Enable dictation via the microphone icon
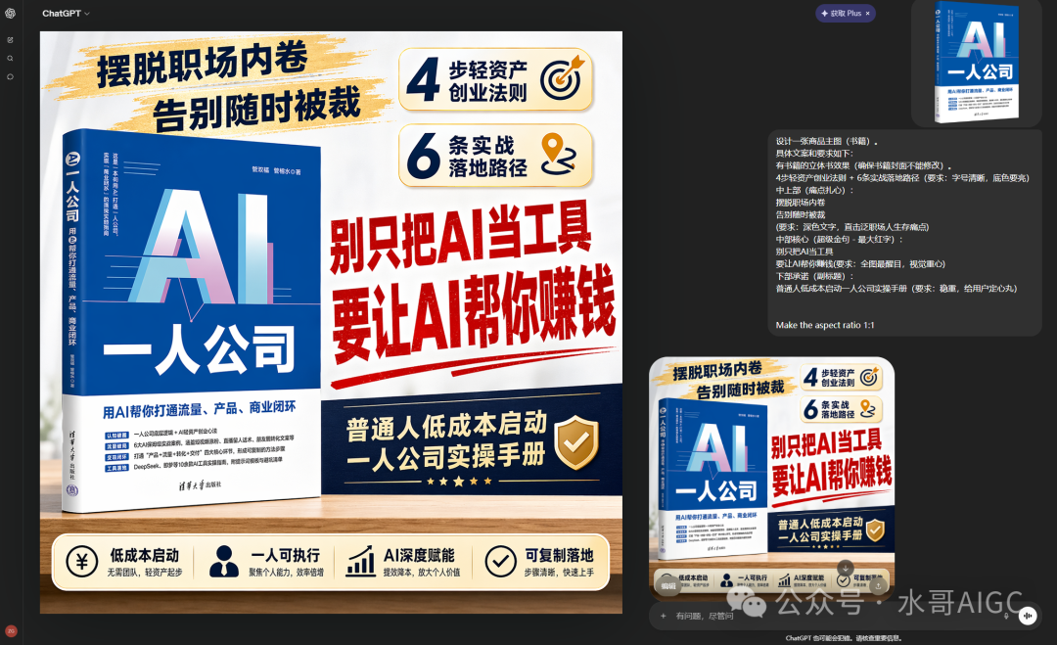 1005,615
